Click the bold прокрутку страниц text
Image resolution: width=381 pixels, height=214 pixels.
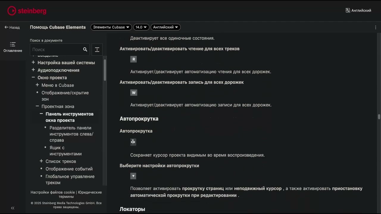[x=203, y=188]
